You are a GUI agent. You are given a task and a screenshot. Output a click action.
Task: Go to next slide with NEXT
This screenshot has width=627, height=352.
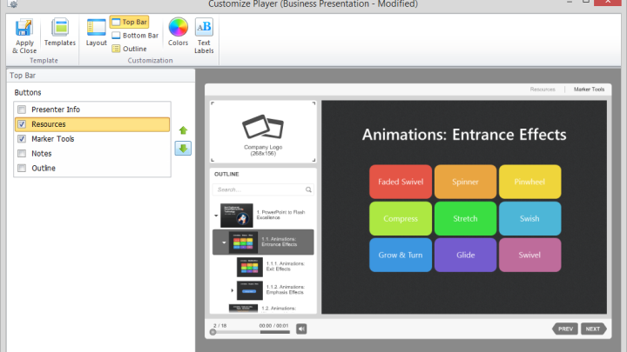tap(593, 329)
